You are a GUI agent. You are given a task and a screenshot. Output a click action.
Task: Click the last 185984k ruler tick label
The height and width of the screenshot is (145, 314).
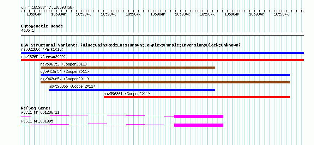click(281, 14)
